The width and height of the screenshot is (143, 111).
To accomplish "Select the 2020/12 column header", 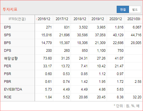I will (116, 19).
